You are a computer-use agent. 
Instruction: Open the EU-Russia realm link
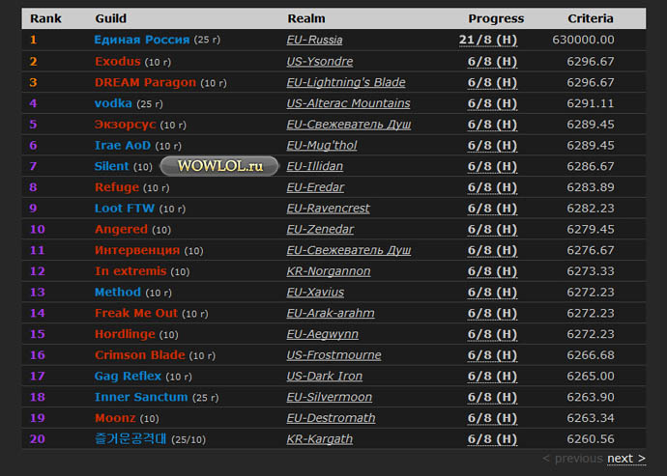pos(314,40)
